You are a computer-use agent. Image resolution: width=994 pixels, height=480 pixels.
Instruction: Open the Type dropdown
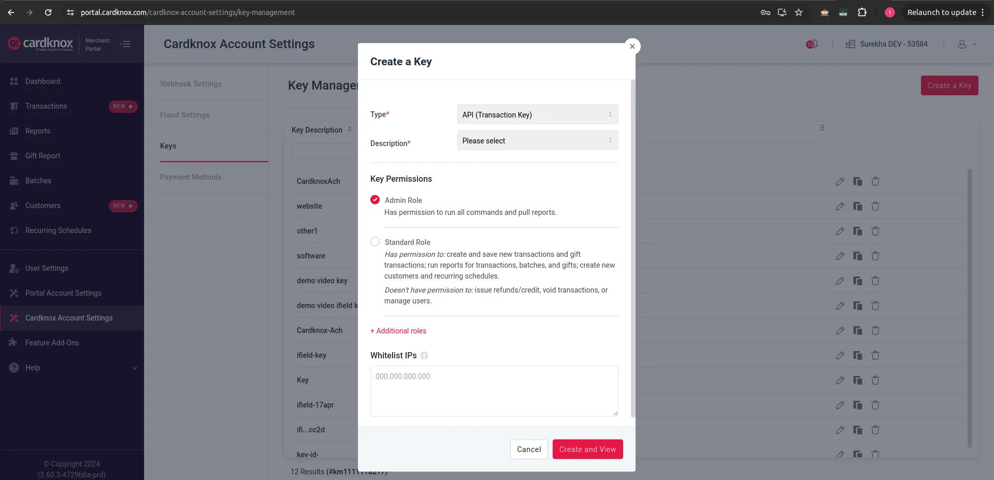537,114
